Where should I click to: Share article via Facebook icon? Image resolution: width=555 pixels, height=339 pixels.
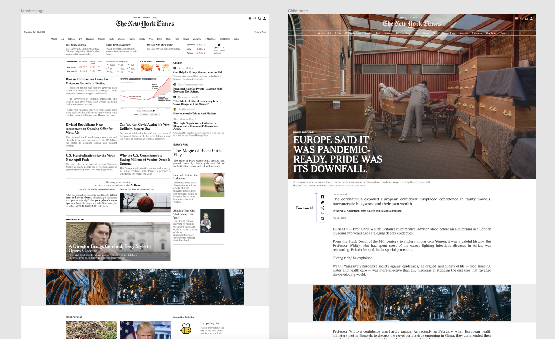point(322,197)
